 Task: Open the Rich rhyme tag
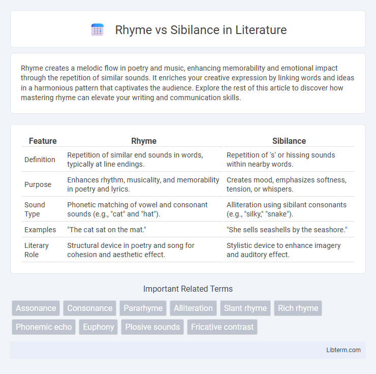click(x=298, y=308)
